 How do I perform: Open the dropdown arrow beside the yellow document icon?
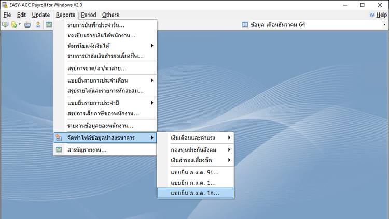[20, 24]
